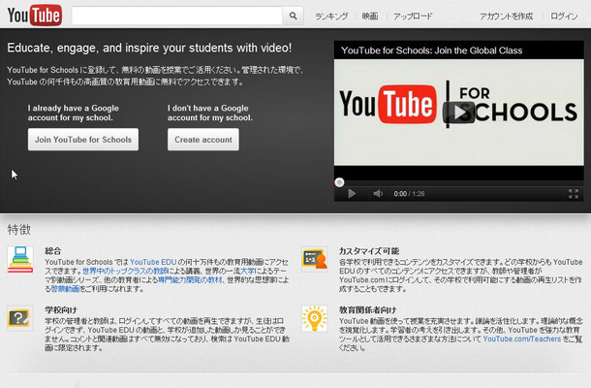
Task: Click 'I don't have a Google account' text
Action: click(x=210, y=113)
